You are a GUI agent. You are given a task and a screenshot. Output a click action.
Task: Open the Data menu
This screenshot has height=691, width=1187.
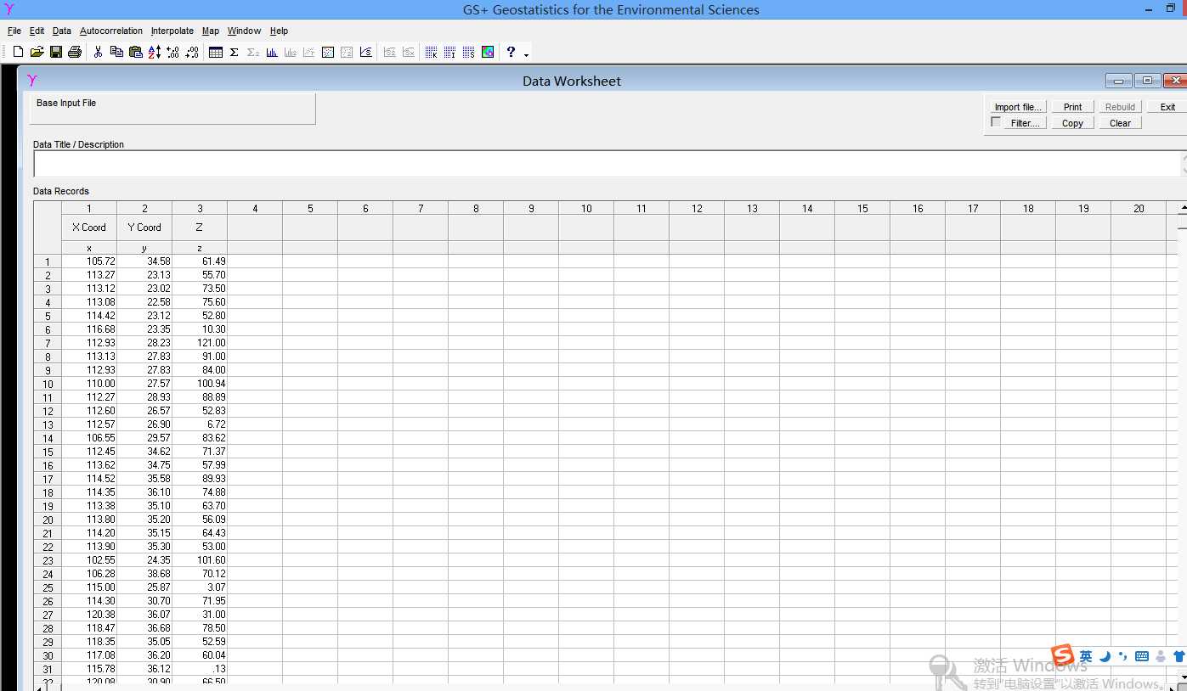(x=62, y=31)
